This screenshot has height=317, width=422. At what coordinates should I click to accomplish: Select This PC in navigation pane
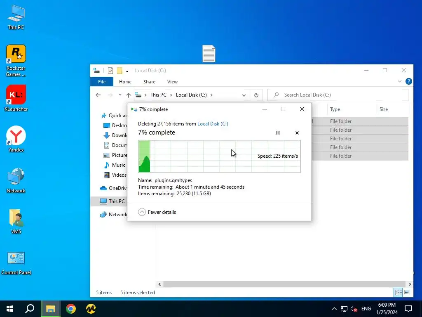click(109, 201)
